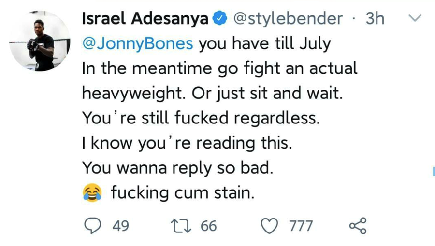This screenshot has width=435, height=246.
Task: Click the blue verified badge
Action: [x=220, y=19]
